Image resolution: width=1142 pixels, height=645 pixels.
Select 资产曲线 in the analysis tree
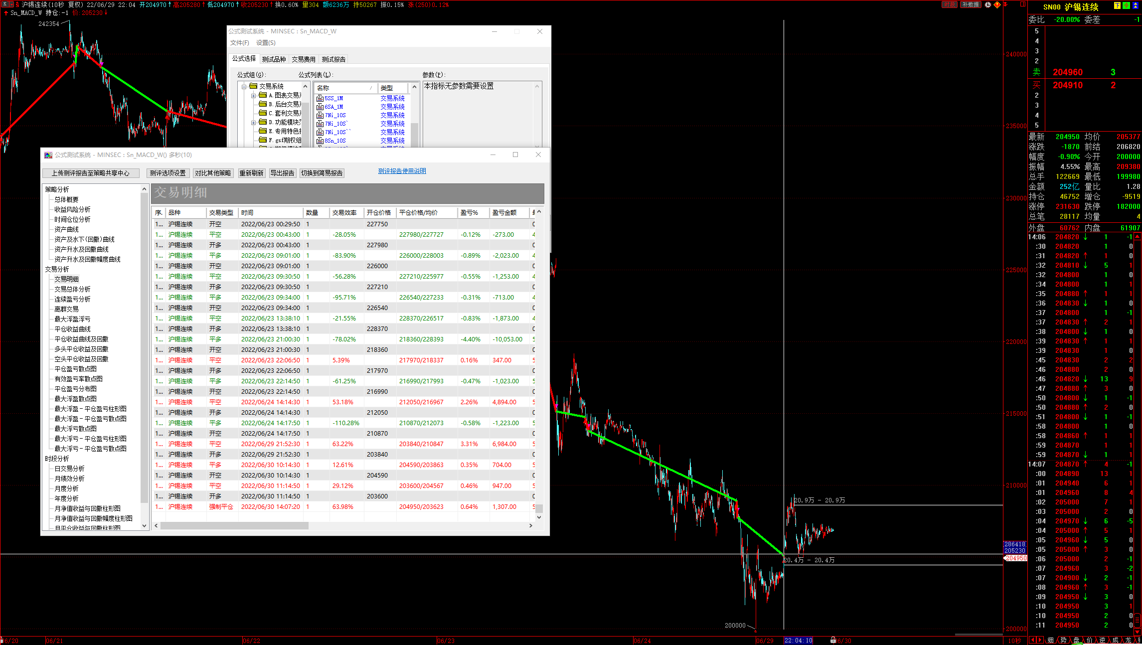point(66,229)
